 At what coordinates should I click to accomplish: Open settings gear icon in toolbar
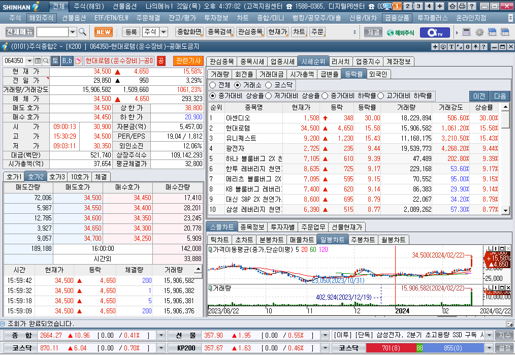click(x=479, y=32)
